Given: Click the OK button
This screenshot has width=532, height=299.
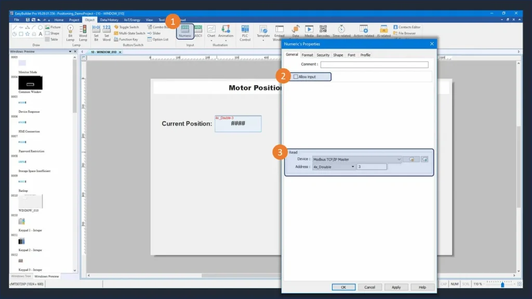Looking at the screenshot, I should click(343, 287).
